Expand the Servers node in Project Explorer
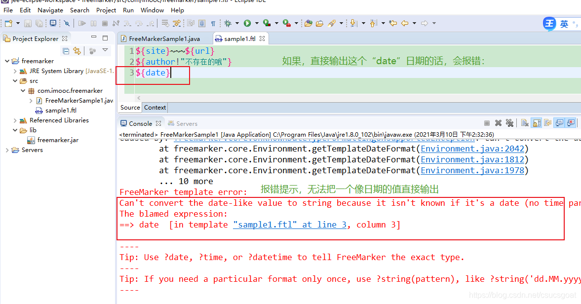 (x=7, y=150)
